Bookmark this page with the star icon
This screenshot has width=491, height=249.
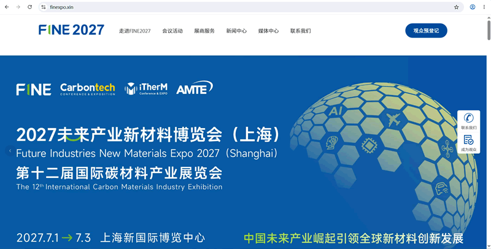click(456, 7)
